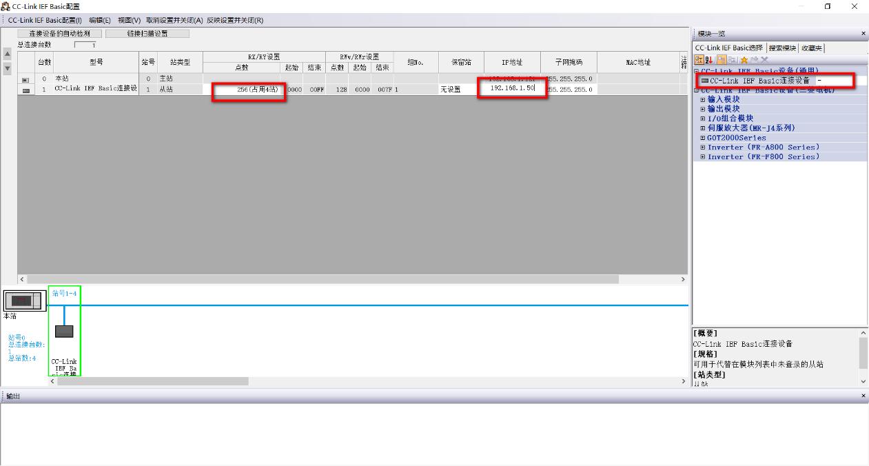This screenshot has height=466, width=869.
Task: Click the grey X delete icon in module toolbar
Action: (x=764, y=60)
